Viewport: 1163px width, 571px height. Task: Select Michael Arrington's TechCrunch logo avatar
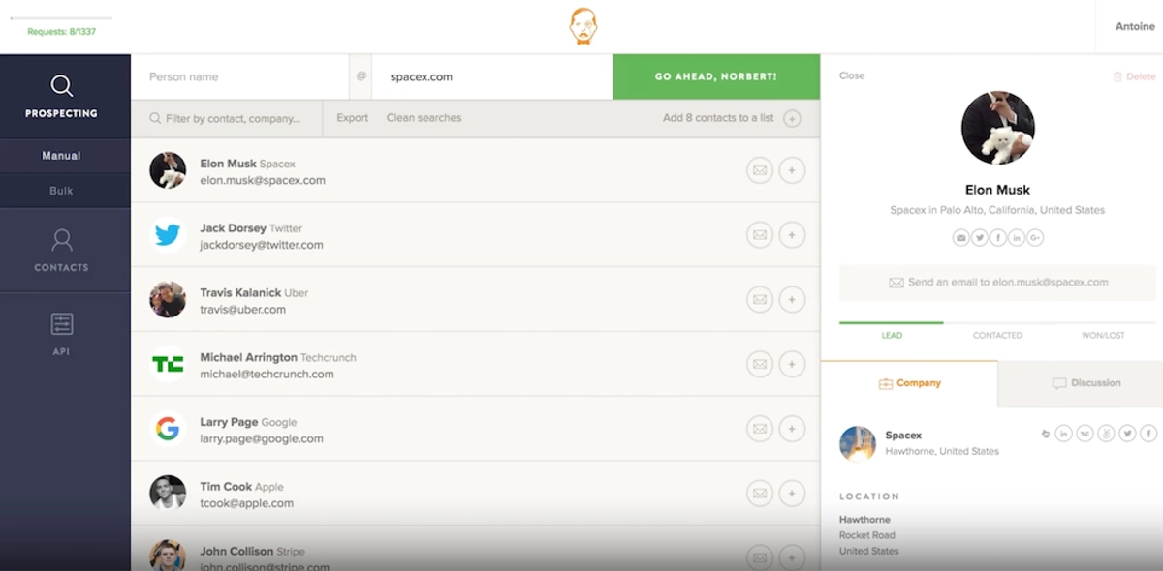tap(168, 364)
